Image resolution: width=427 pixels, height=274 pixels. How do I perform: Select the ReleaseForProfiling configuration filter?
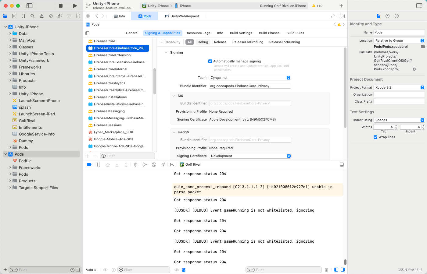[248, 42]
